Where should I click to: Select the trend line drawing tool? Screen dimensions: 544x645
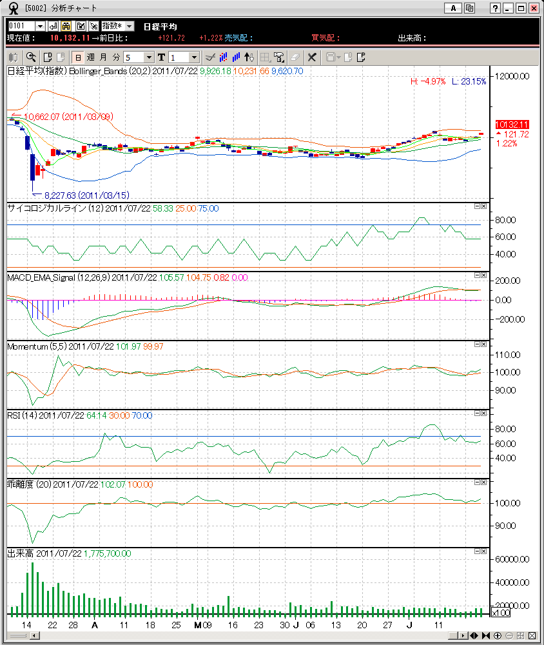pos(209,57)
